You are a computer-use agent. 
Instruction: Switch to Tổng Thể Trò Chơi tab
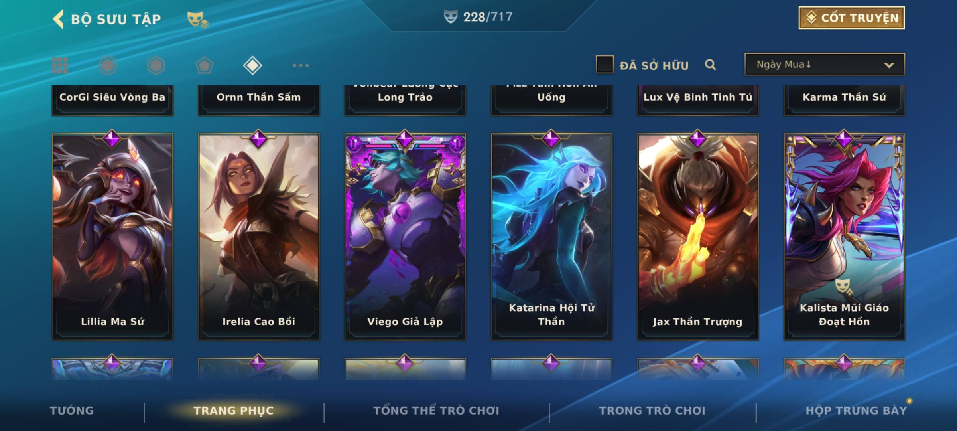coord(436,411)
